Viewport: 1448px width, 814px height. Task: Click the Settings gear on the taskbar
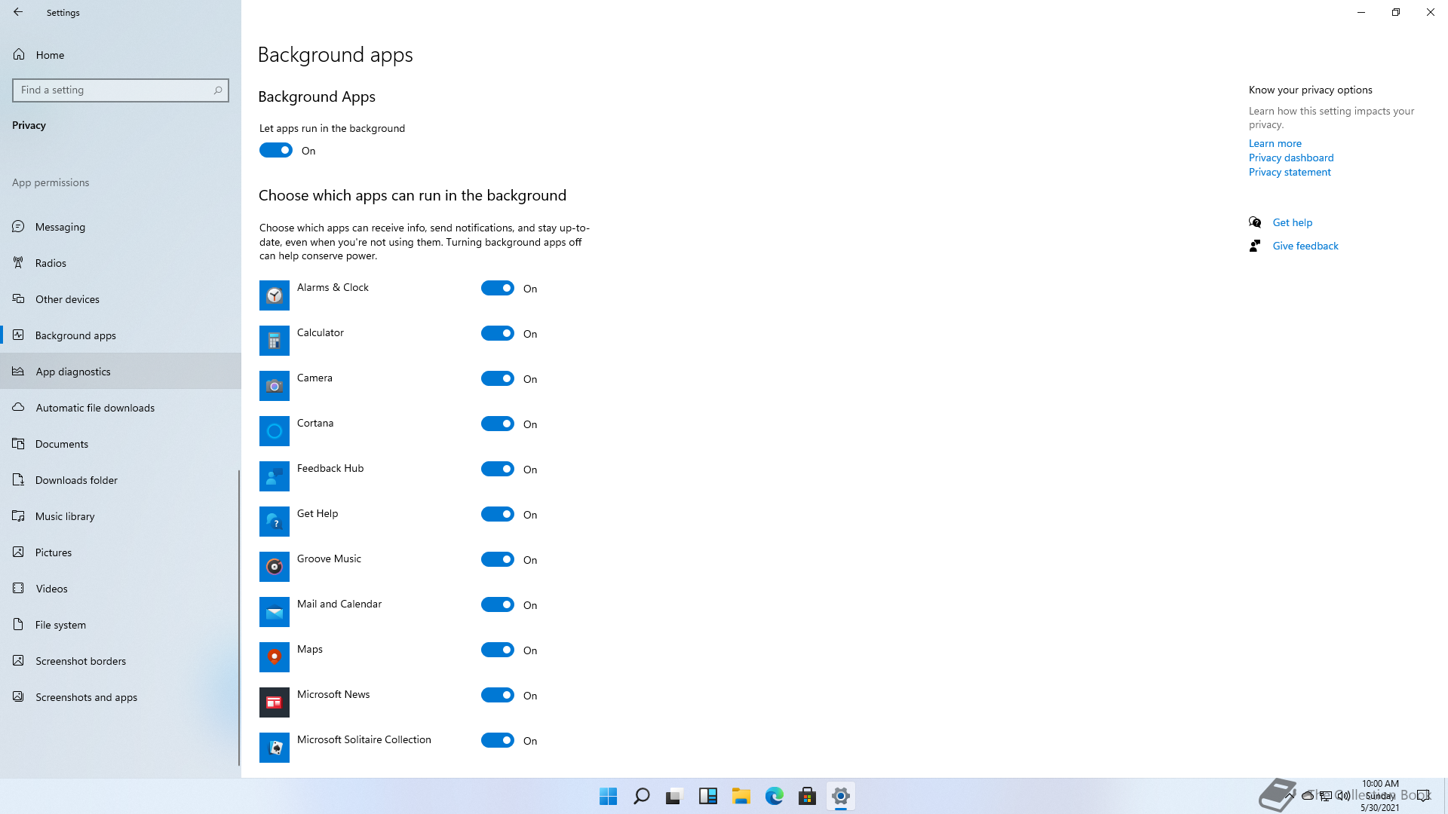pyautogui.click(x=841, y=796)
